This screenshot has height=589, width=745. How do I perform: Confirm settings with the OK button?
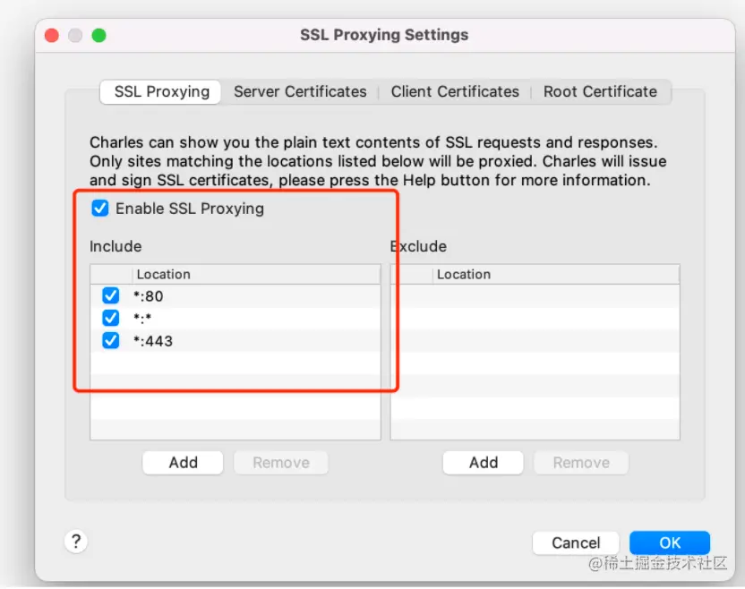pyautogui.click(x=670, y=543)
